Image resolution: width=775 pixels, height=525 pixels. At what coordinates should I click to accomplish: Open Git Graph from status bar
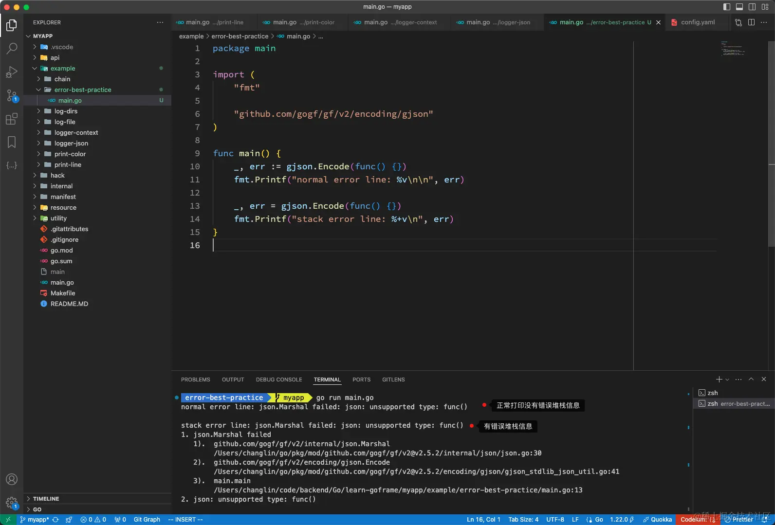147,520
